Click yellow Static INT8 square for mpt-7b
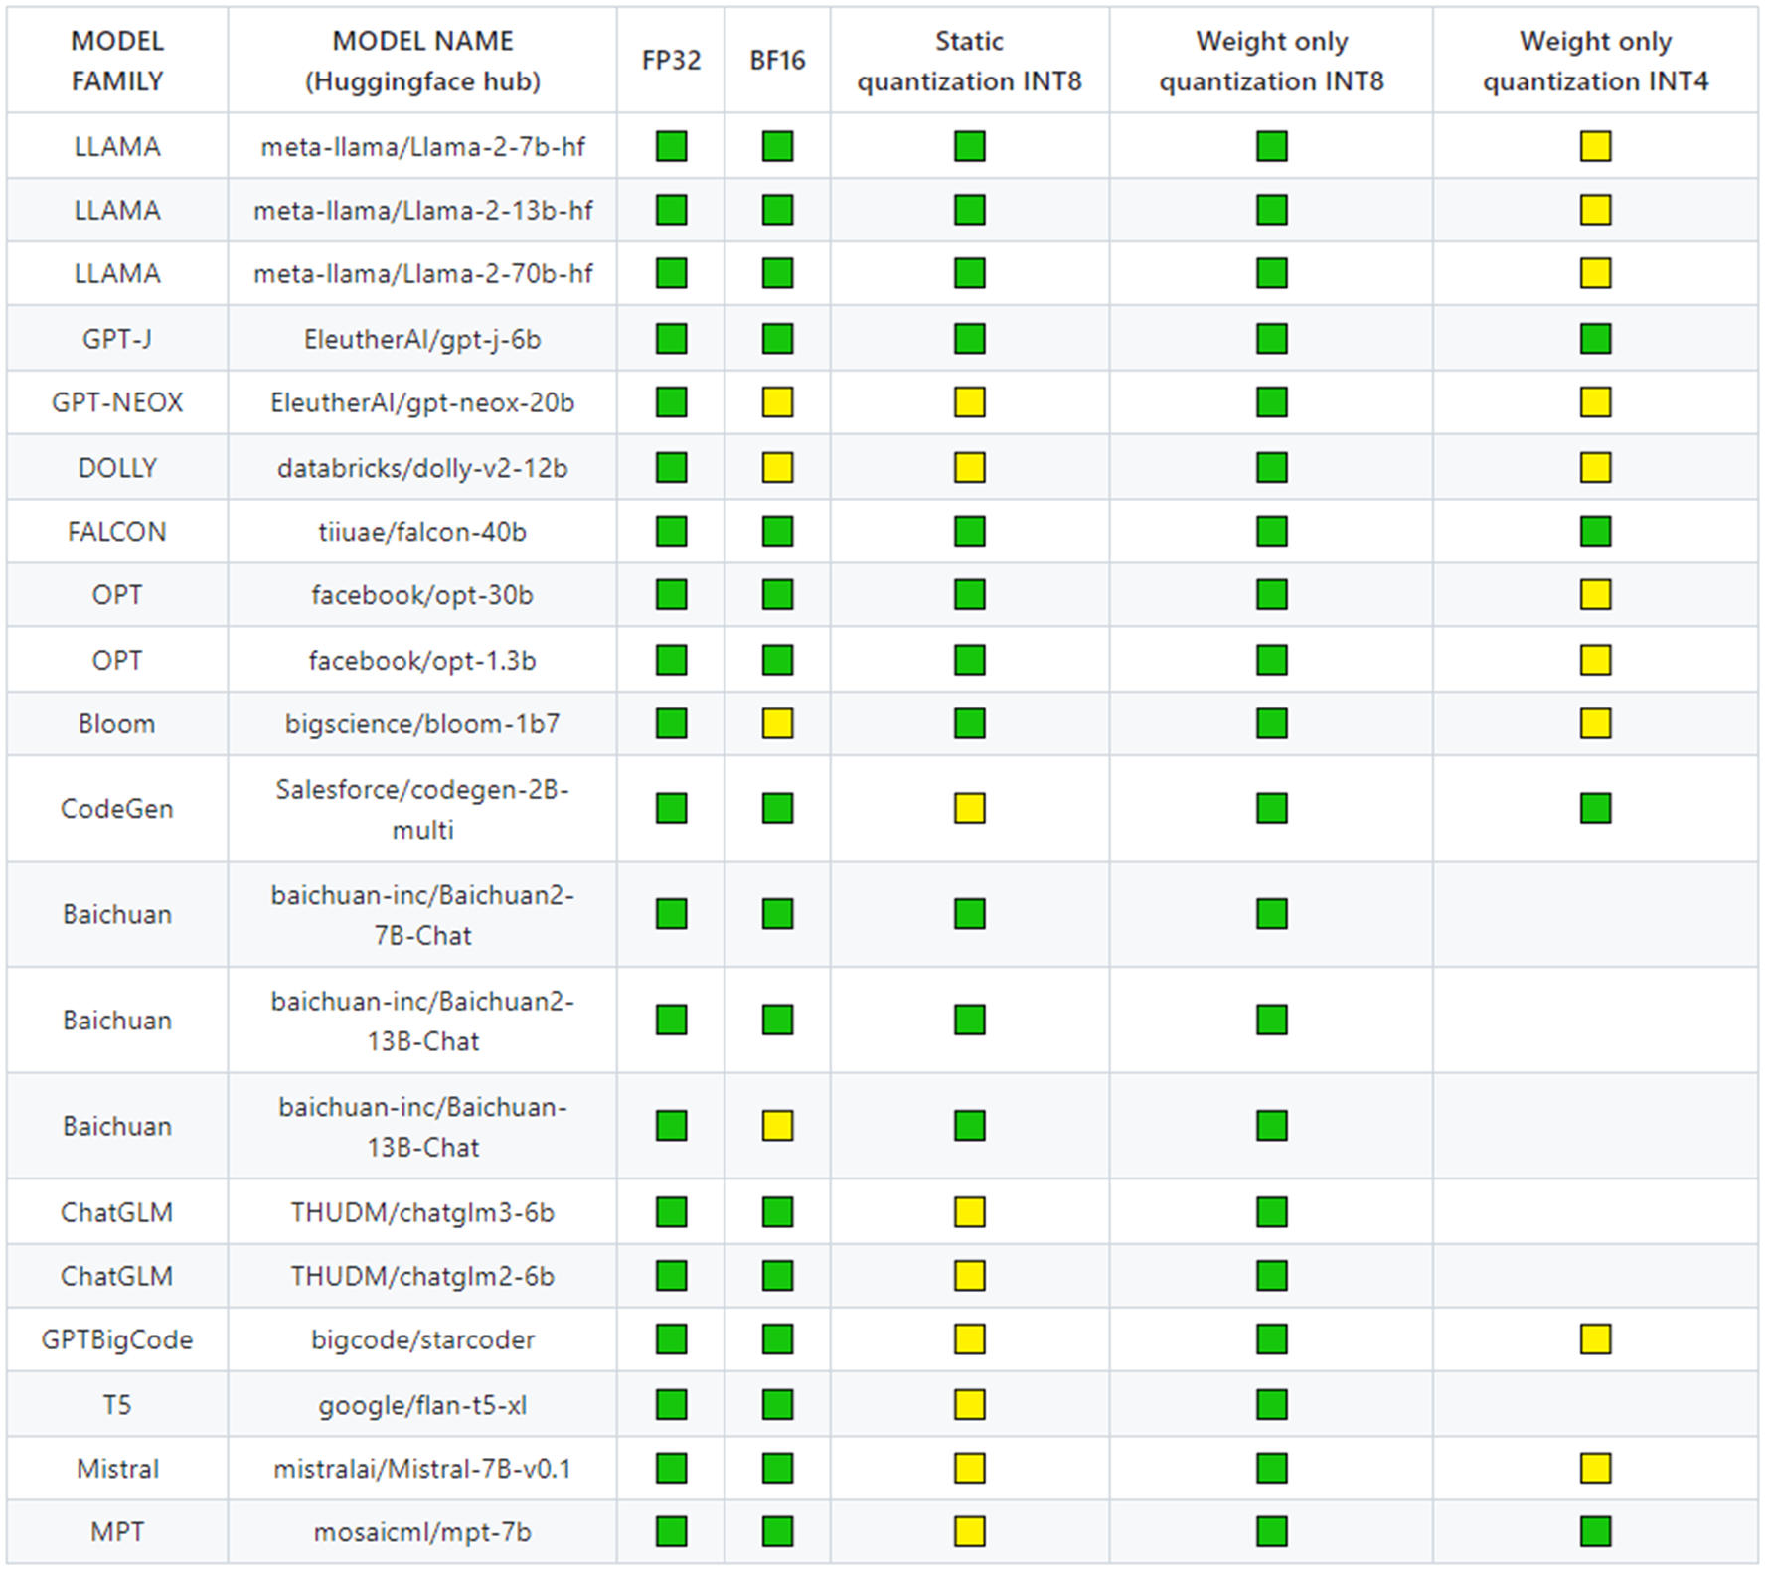Image resolution: width=1769 pixels, height=1572 pixels. coord(969,1531)
